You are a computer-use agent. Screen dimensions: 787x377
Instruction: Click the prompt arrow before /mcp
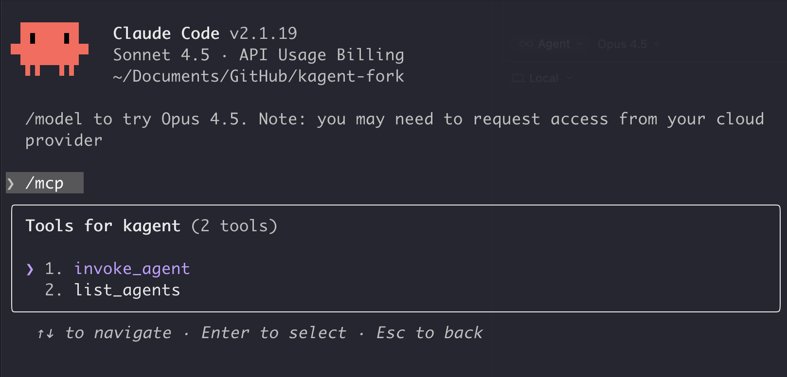pos(11,183)
